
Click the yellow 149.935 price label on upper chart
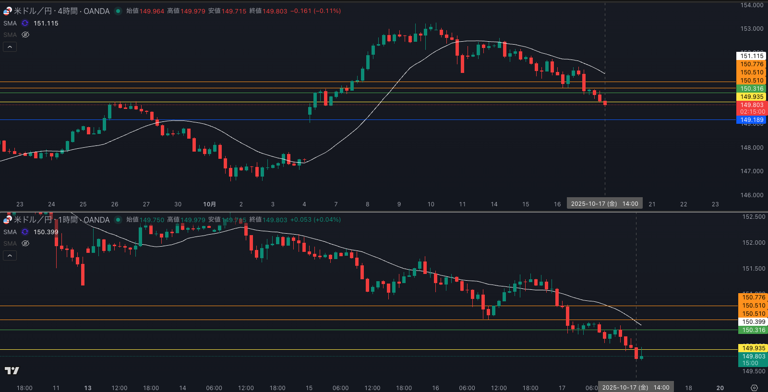click(x=751, y=97)
